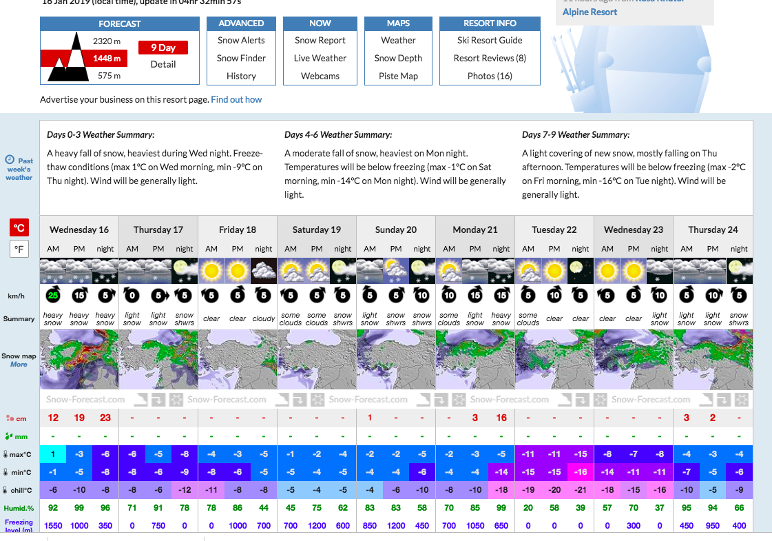Click the Monday 21 AM some clouds icon

(448, 270)
